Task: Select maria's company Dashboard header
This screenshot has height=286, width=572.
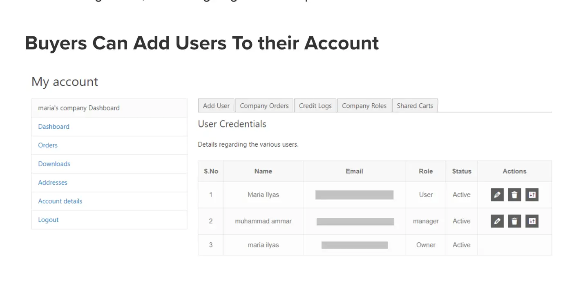Action: (x=79, y=107)
